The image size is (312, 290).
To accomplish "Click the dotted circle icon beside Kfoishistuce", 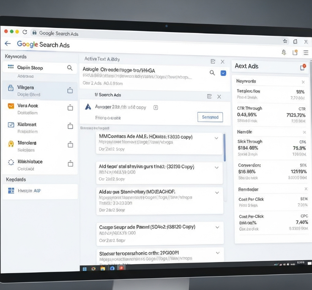I will pyautogui.click(x=11, y=162).
